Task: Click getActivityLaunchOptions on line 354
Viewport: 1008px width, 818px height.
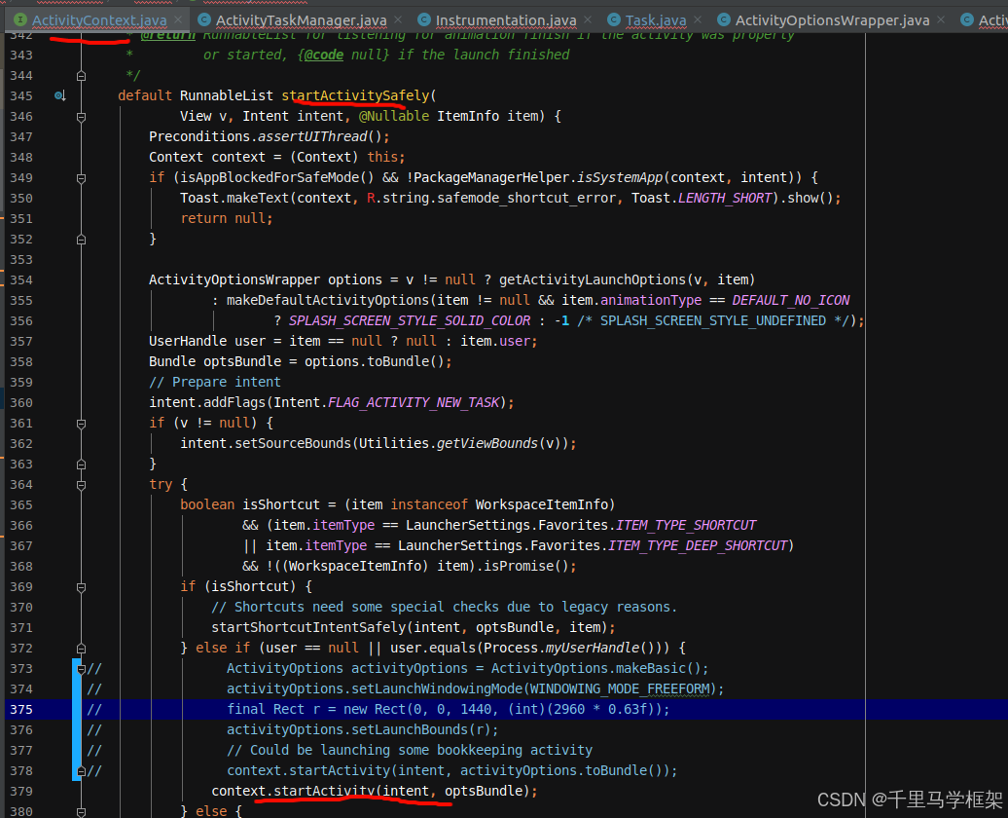Action: (x=593, y=279)
